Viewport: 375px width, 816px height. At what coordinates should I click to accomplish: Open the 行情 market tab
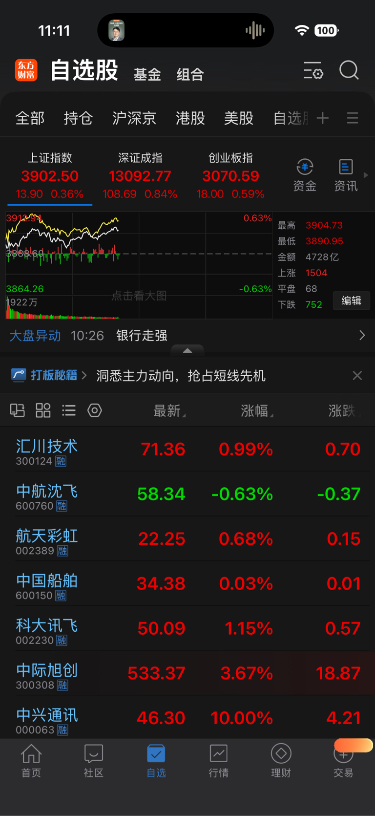click(219, 761)
